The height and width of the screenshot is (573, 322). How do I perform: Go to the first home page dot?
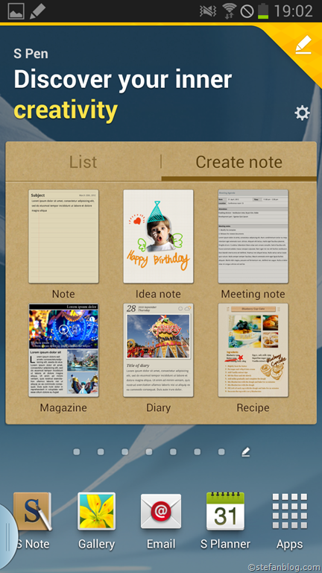[x=76, y=452]
